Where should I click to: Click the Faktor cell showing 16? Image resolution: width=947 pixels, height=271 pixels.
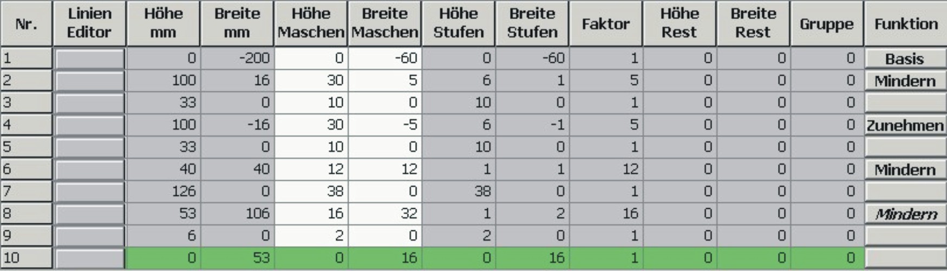click(x=605, y=214)
